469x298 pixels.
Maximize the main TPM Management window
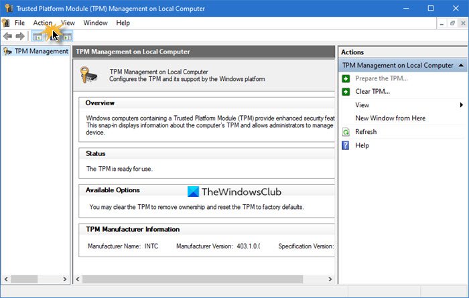click(431, 8)
